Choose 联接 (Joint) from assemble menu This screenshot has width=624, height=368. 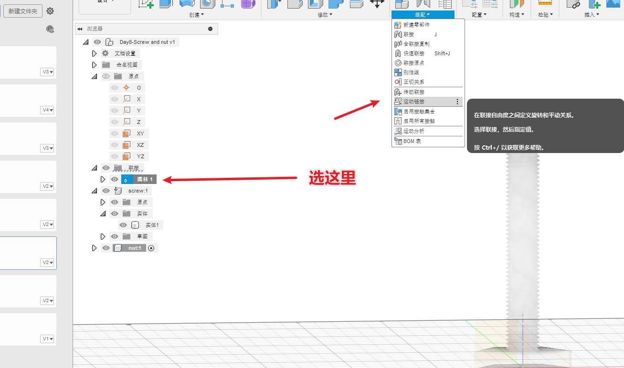[409, 34]
